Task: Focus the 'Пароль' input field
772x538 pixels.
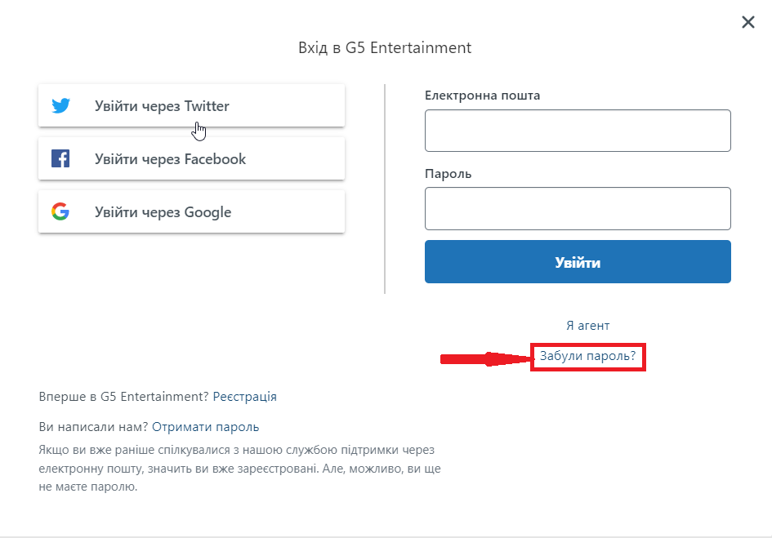Action: click(x=578, y=208)
